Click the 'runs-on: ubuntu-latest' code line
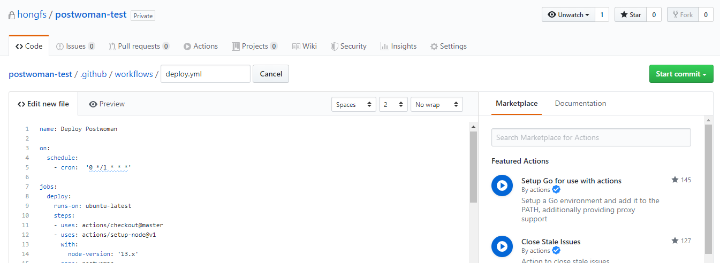720x263 pixels. click(x=92, y=206)
